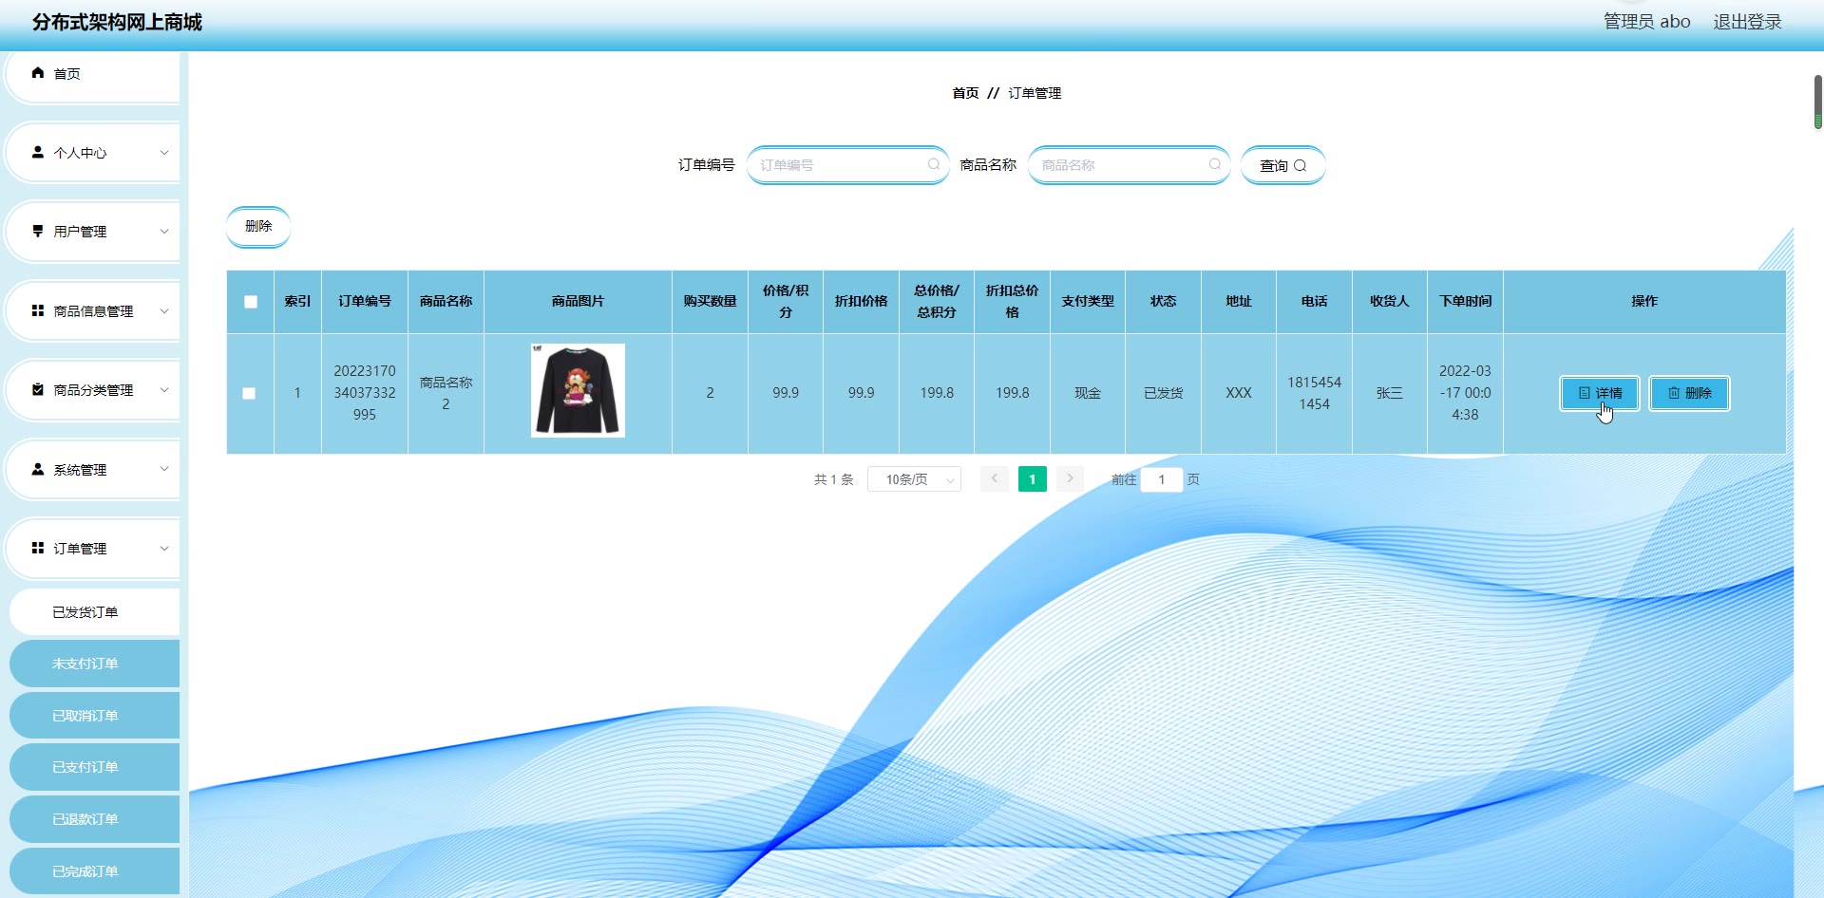Click the 支付类型 column header
The image size is (1824, 898).
1088,301
